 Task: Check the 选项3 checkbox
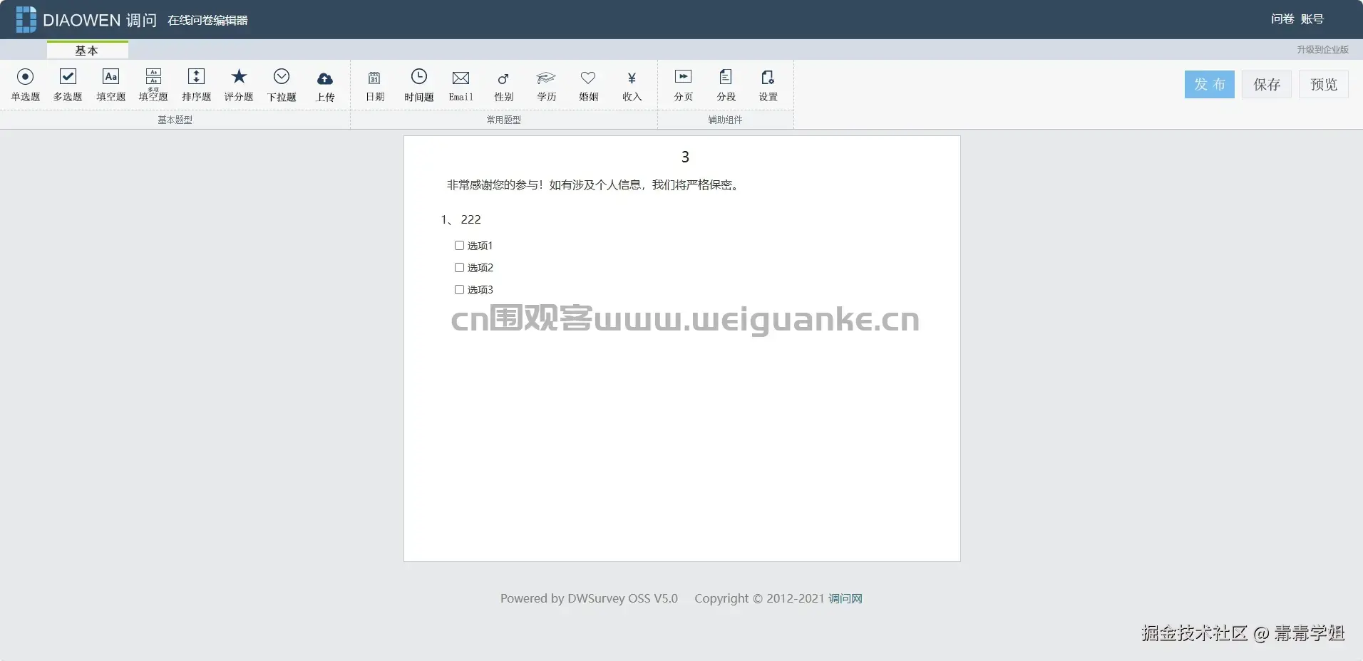[459, 290]
